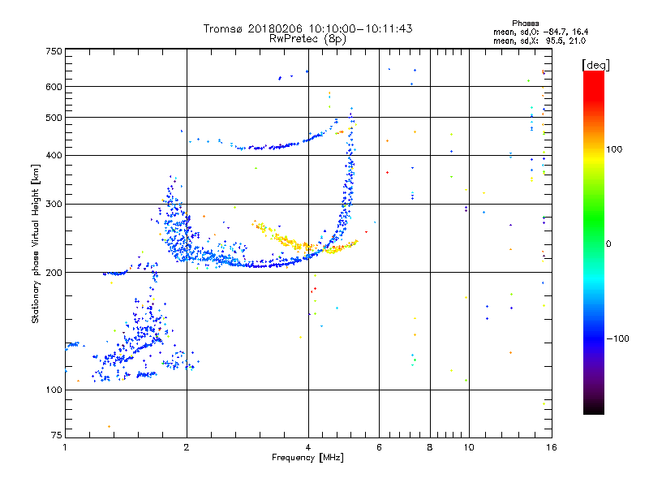Click the 'RwPretec (8p)' subtitle

click(x=307, y=39)
